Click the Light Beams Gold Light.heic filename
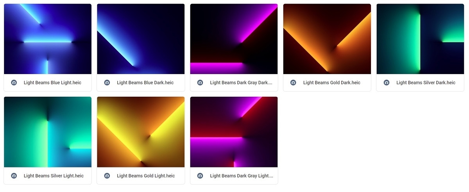 [146, 176]
